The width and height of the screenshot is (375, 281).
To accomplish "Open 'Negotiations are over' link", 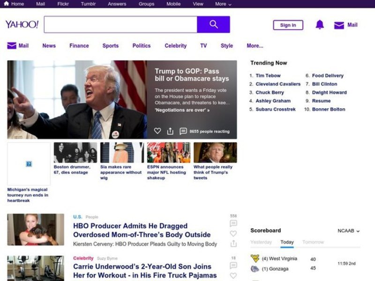I will (x=182, y=110).
